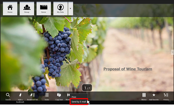The width and height of the screenshot is (174, 108).
Task: Click the 1 / 7 page indicator
Action: click(87, 88)
